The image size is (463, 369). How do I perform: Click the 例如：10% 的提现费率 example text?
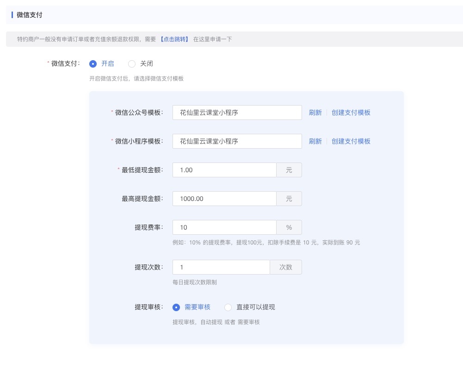click(266, 243)
